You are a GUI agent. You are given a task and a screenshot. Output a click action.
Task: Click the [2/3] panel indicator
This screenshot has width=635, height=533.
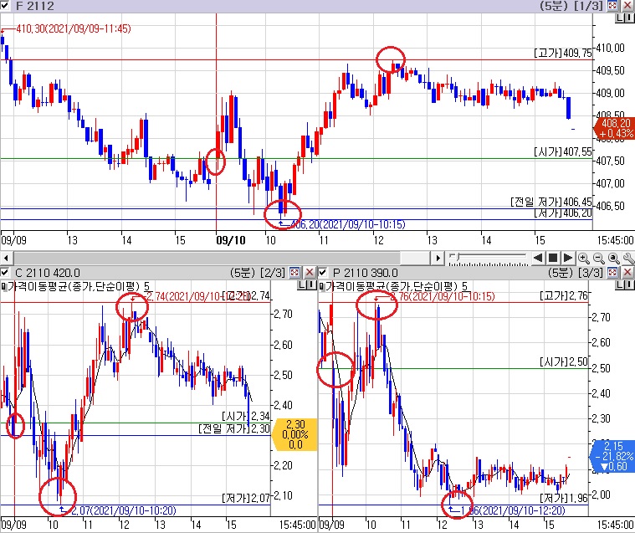tap(273, 273)
